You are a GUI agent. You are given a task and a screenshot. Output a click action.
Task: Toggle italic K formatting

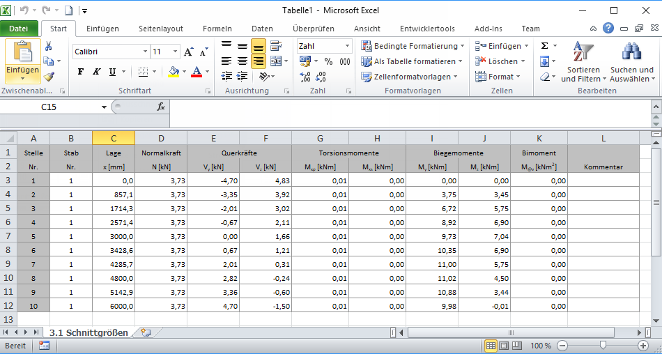click(x=96, y=72)
